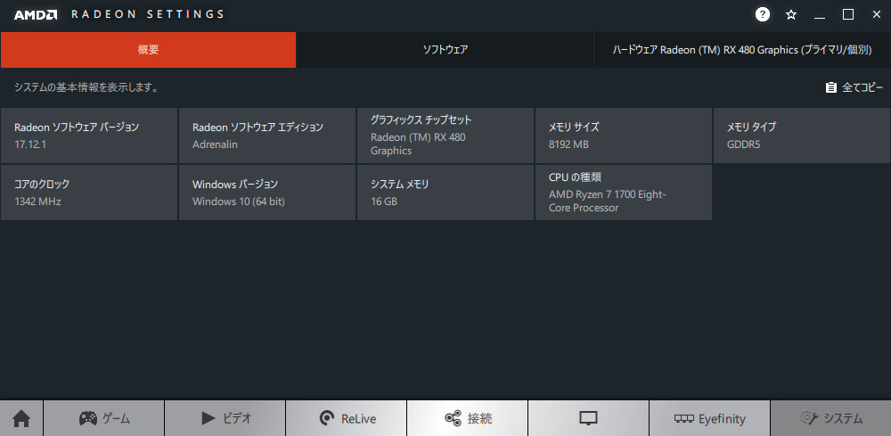Click the help question mark icon
Screen dimensions: 891x436
(x=763, y=15)
